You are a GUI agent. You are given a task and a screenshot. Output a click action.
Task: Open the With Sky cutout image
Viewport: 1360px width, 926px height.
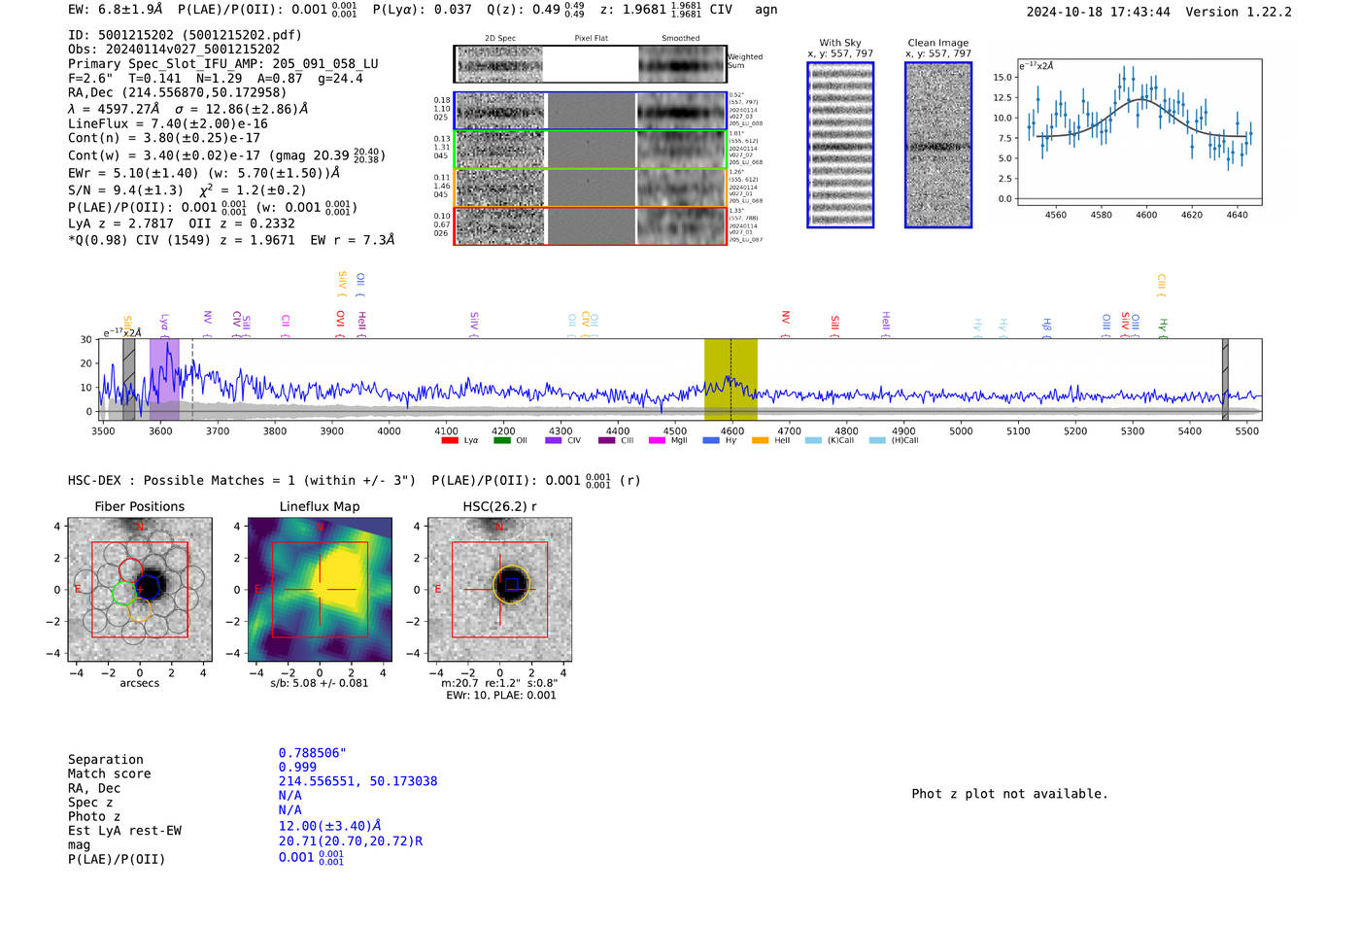click(840, 145)
